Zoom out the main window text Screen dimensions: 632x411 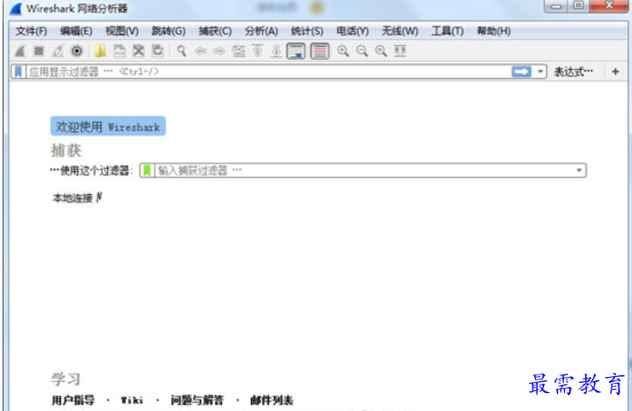pyautogui.click(x=362, y=51)
